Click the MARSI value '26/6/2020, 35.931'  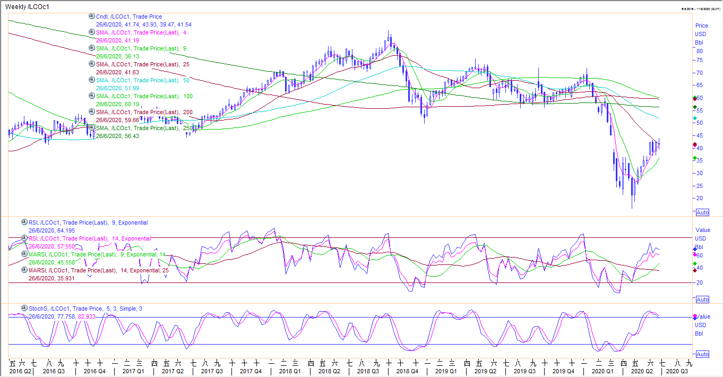[52, 278]
